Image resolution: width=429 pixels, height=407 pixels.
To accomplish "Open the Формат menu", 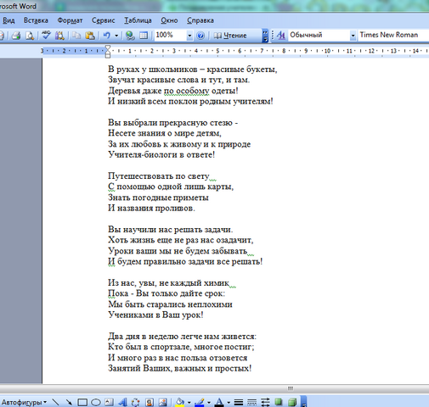I will [70, 20].
